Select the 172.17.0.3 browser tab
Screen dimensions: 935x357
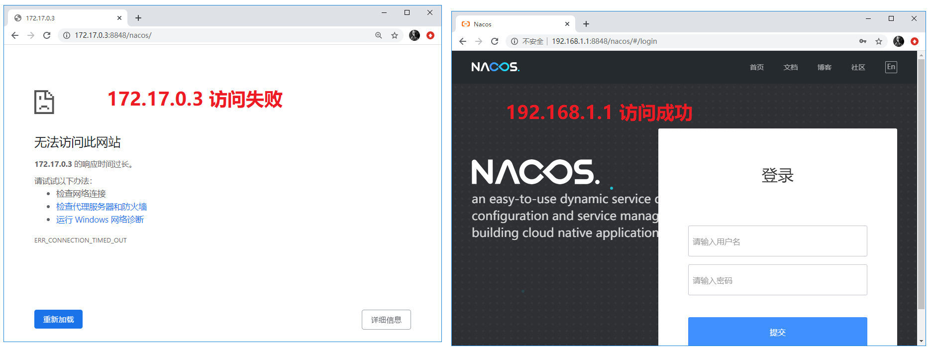point(68,18)
